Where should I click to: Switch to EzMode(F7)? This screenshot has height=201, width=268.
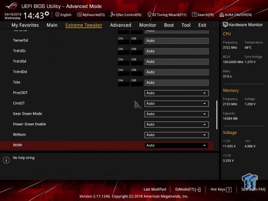point(188,189)
